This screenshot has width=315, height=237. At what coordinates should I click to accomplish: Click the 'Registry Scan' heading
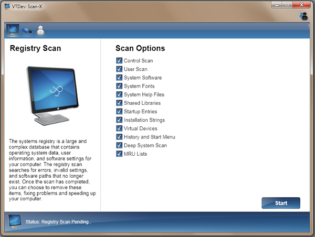pyautogui.click(x=35, y=48)
